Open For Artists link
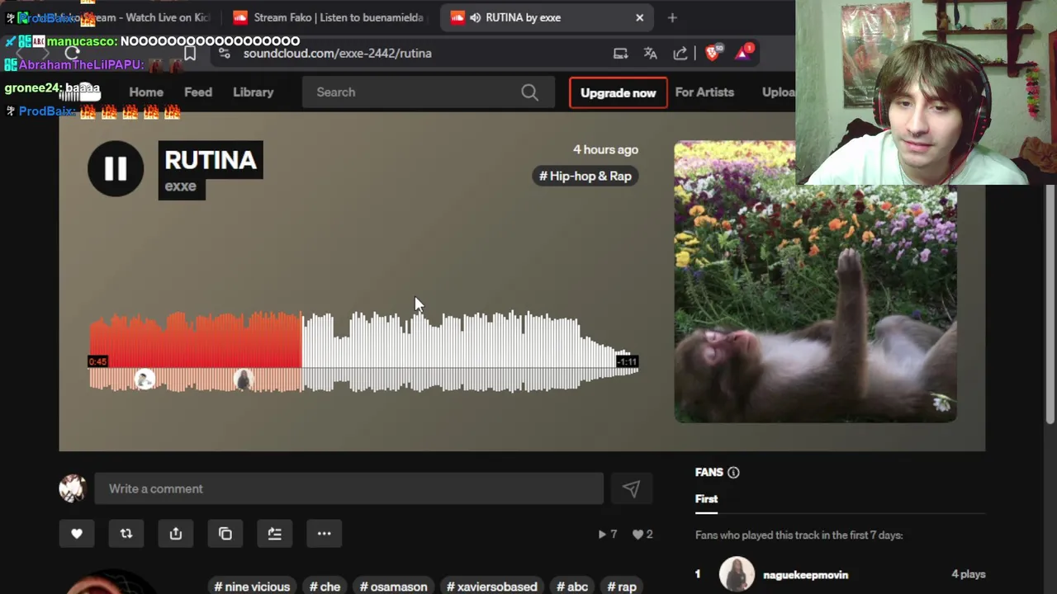This screenshot has height=594, width=1057. coord(704,92)
